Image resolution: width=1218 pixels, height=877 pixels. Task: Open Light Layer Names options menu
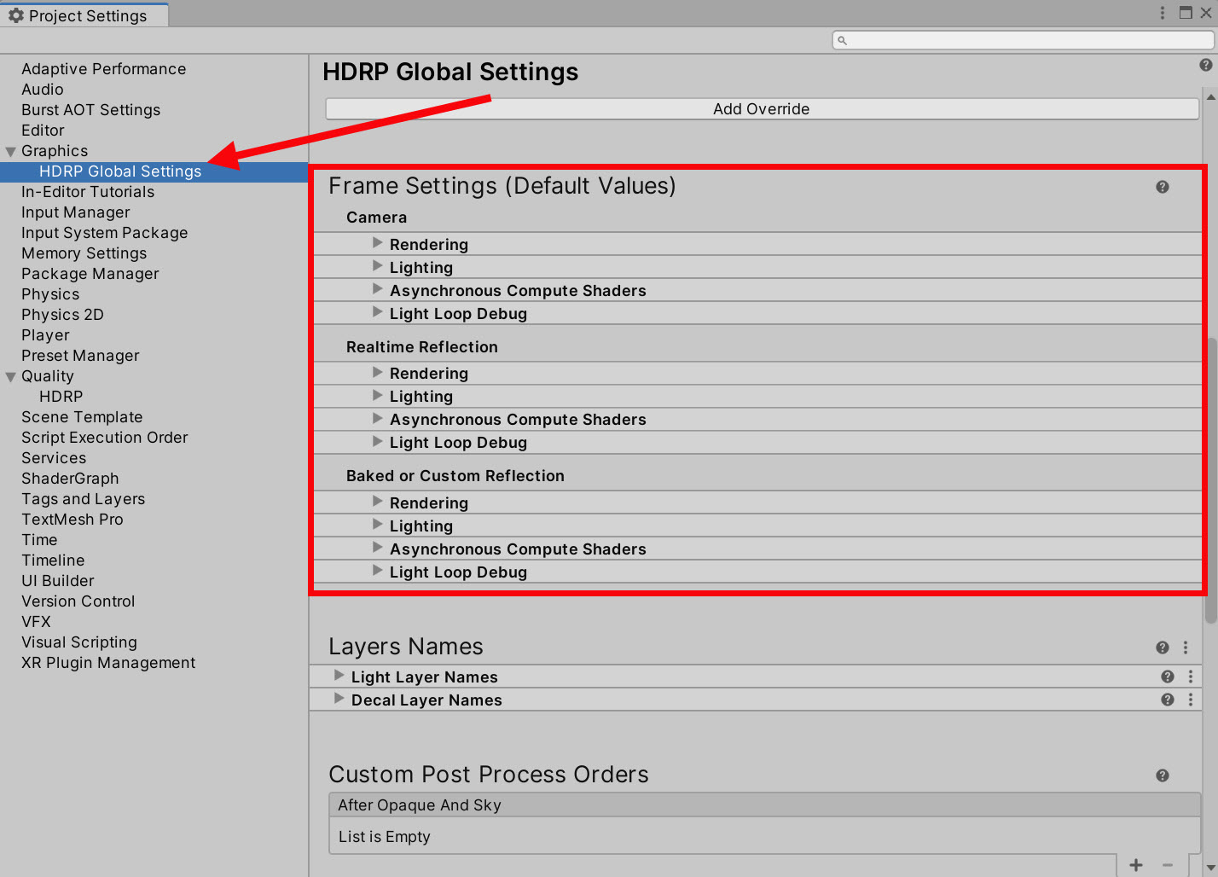click(1191, 677)
